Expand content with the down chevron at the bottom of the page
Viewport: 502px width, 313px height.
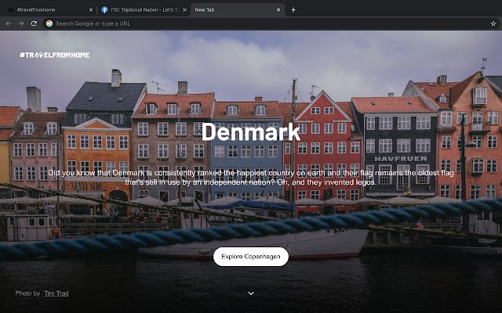click(251, 293)
